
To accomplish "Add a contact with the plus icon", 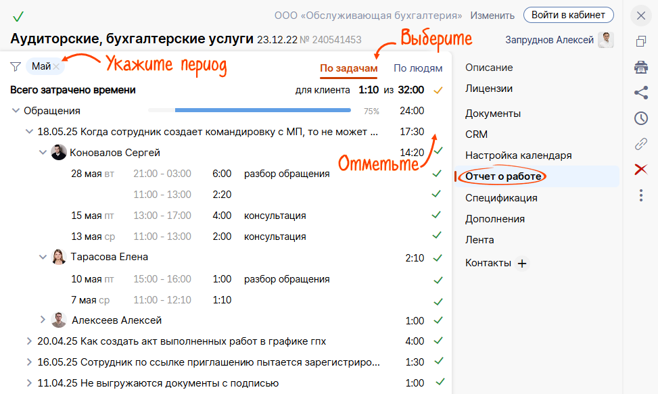I will (522, 264).
